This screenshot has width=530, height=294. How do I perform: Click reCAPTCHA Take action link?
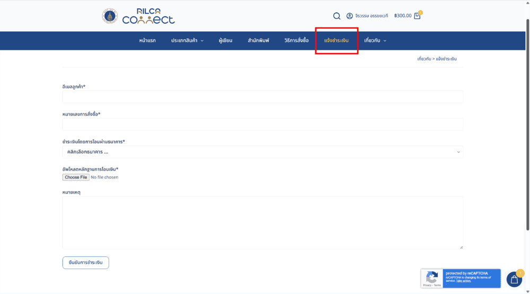(463, 281)
